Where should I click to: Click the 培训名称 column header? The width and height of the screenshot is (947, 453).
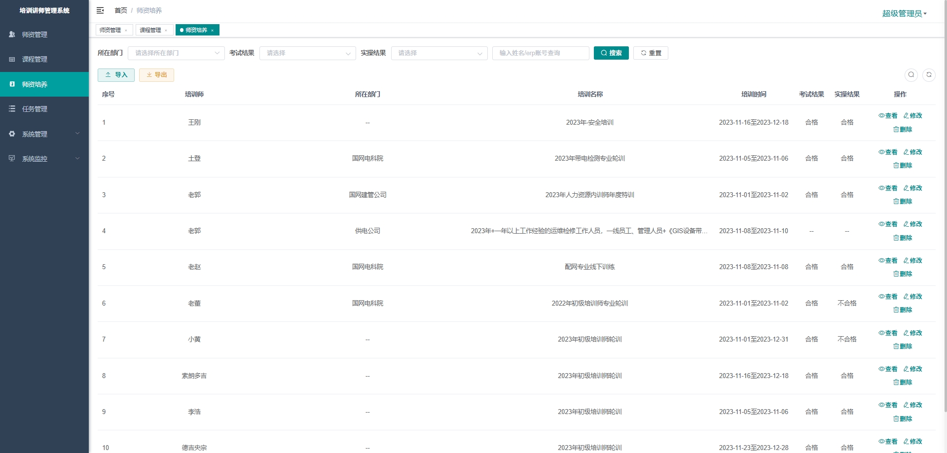point(590,94)
